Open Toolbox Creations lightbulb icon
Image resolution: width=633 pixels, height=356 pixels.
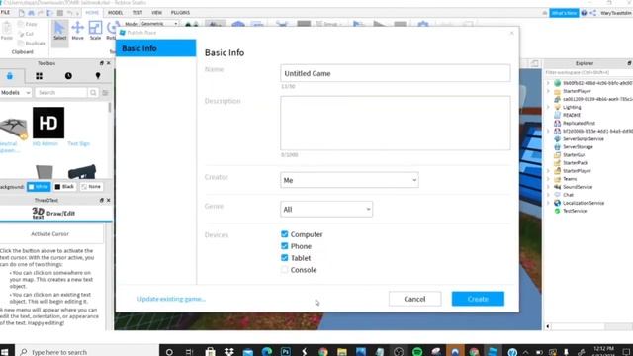[98, 76]
